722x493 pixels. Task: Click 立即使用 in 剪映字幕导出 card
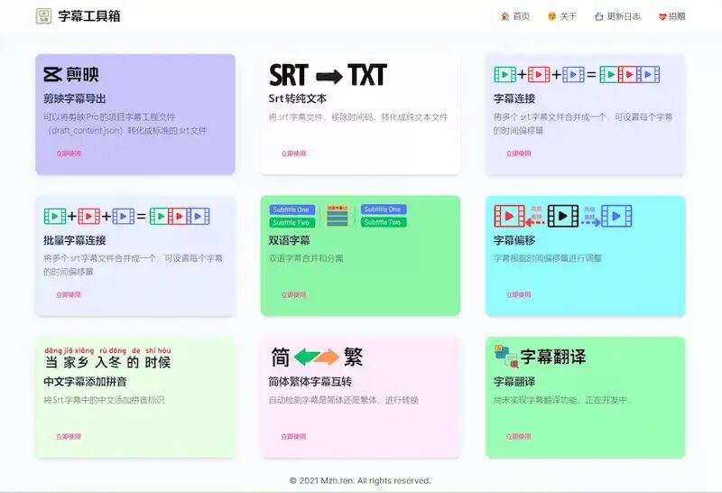(69, 153)
